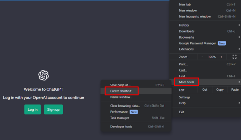Increase zoom with the plus button
Viewport: 241px width, 140px height.
coord(221,57)
